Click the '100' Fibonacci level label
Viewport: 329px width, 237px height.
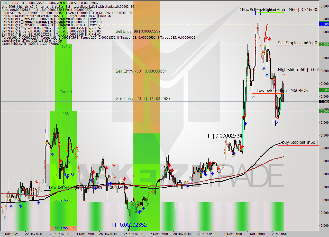66,113
